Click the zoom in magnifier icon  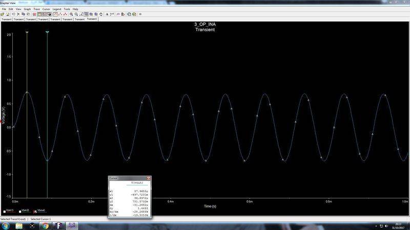pos(71,14)
